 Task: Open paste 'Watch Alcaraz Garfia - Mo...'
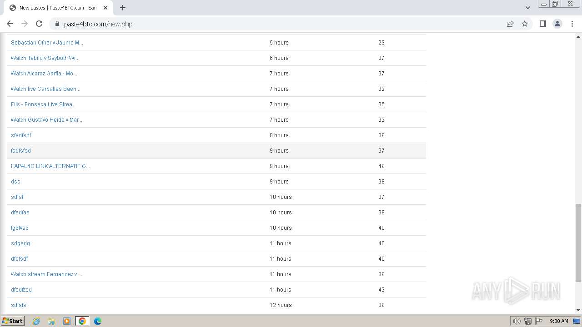(44, 74)
